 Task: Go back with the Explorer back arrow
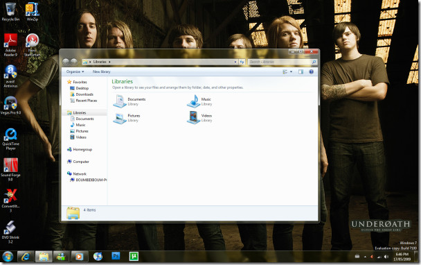tap(66, 62)
